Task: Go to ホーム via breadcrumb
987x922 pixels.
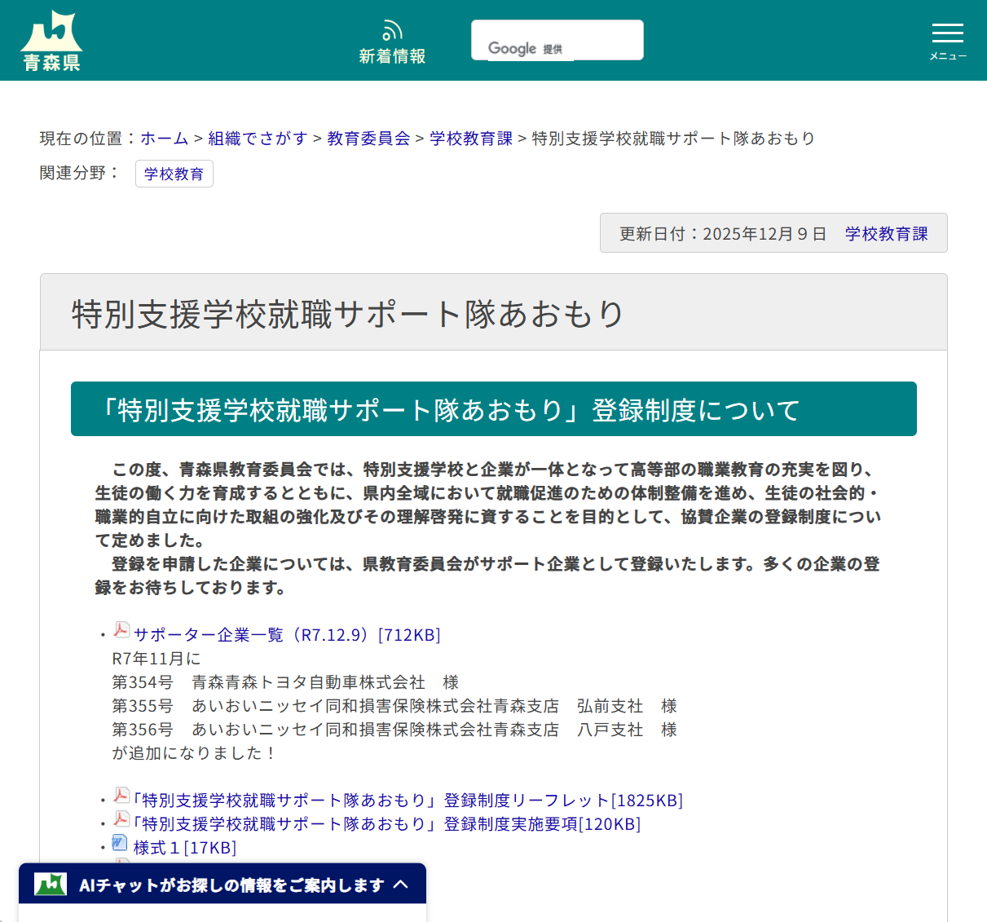Action: (x=163, y=139)
